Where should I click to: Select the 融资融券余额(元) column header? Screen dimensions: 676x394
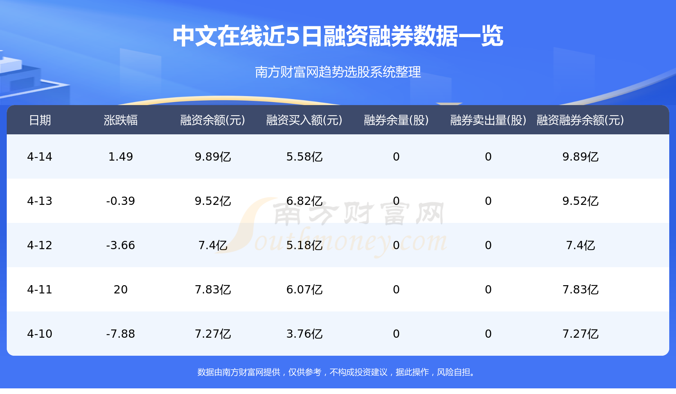[x=580, y=120]
